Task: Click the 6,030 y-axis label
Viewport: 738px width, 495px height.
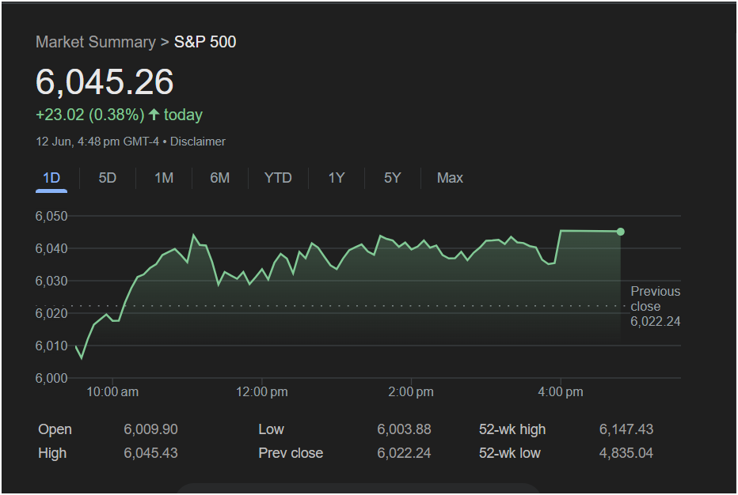Action: pyautogui.click(x=51, y=282)
